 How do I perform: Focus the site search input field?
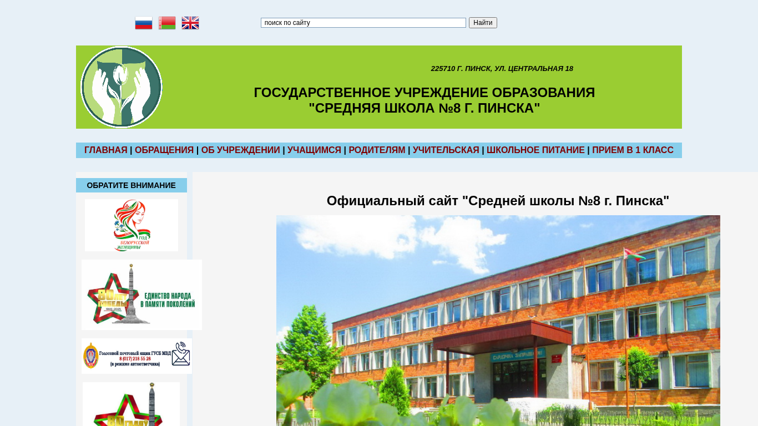point(363,23)
